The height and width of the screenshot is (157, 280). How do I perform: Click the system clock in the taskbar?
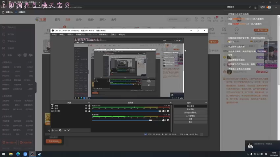pos(274,154)
